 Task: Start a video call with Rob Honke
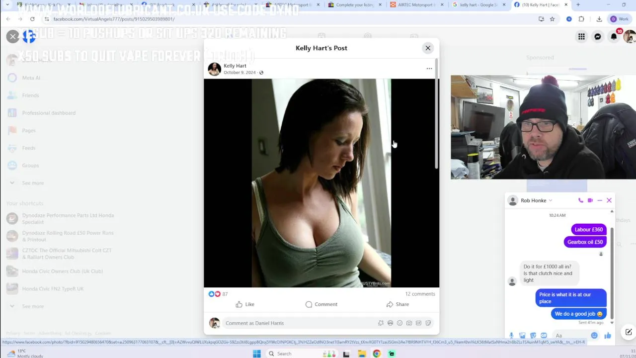590,200
